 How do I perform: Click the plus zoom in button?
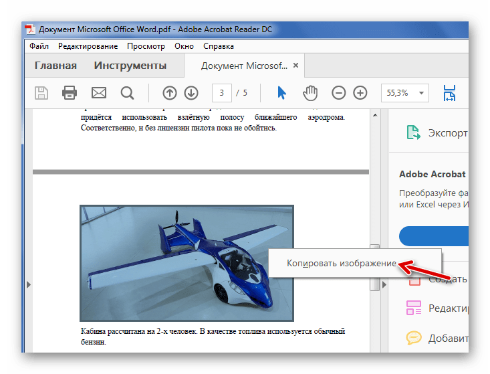(x=360, y=93)
